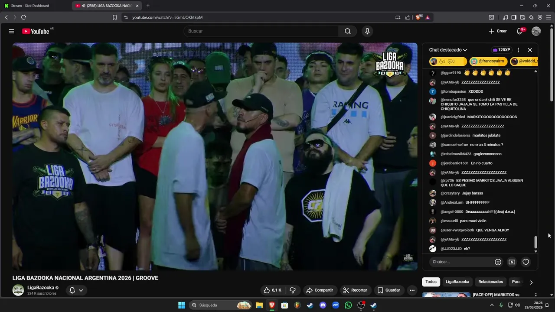This screenshot has width=555, height=312.
Task: Close the LIGA BAZOOKA browser tab
Action: [137, 6]
